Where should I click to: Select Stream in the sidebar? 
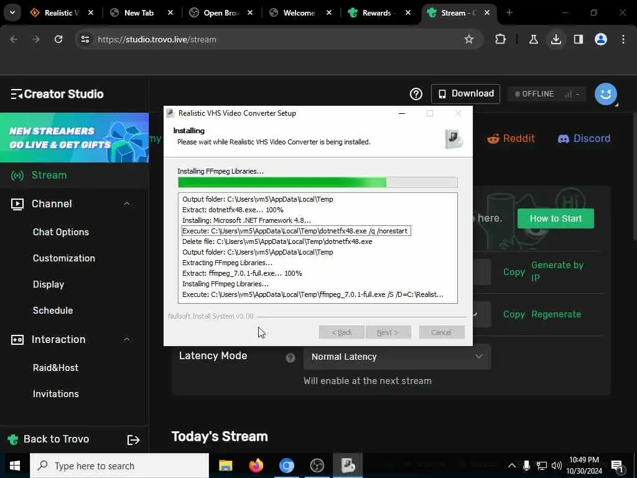tap(49, 175)
